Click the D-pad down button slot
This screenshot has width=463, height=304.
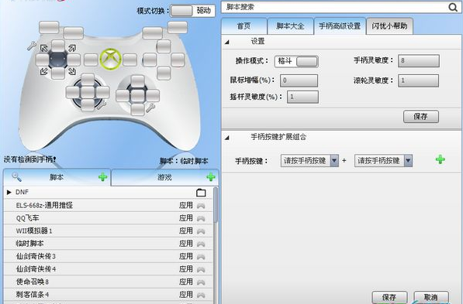58,73
